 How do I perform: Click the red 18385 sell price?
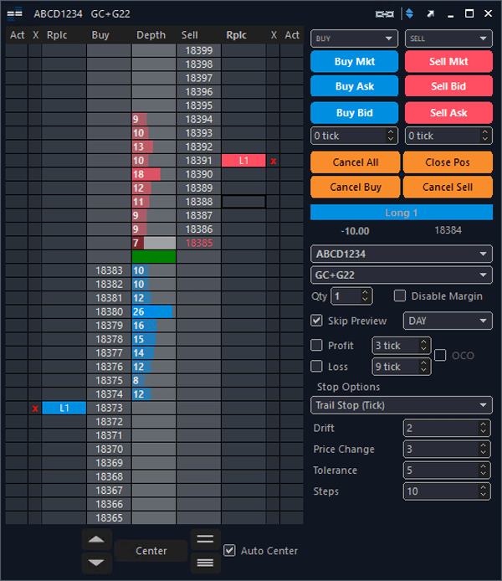[199, 243]
